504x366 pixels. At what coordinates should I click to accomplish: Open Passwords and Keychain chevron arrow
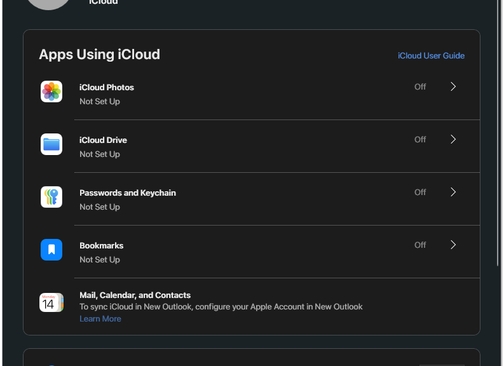click(x=453, y=192)
